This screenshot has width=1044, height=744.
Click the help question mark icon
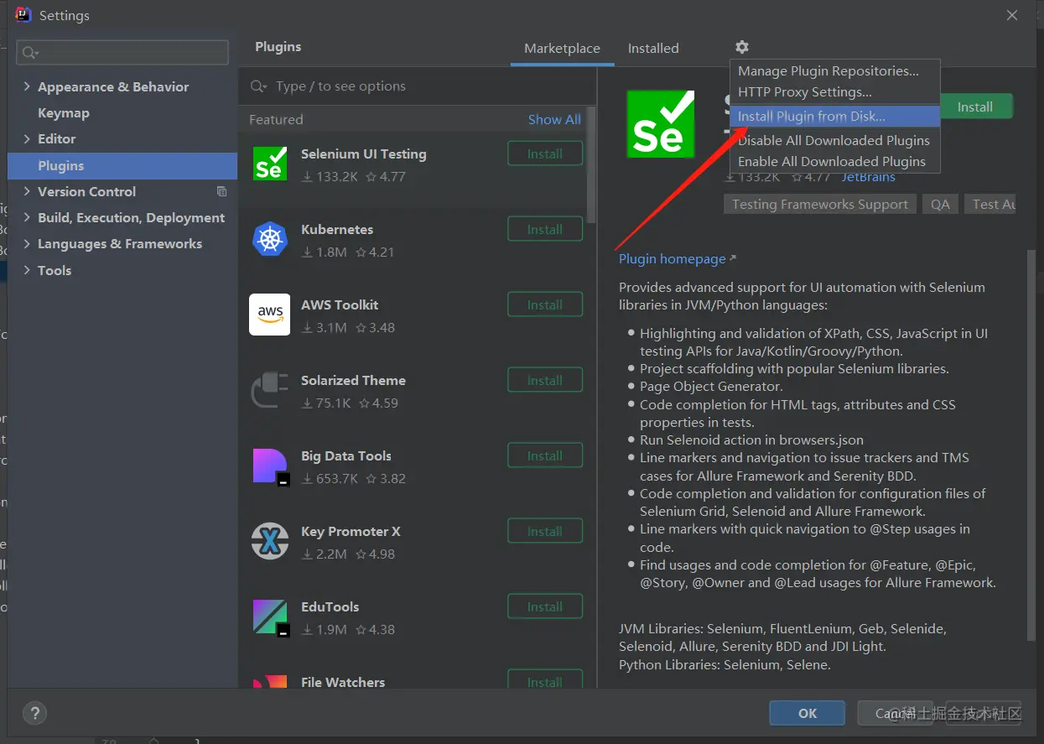click(34, 714)
